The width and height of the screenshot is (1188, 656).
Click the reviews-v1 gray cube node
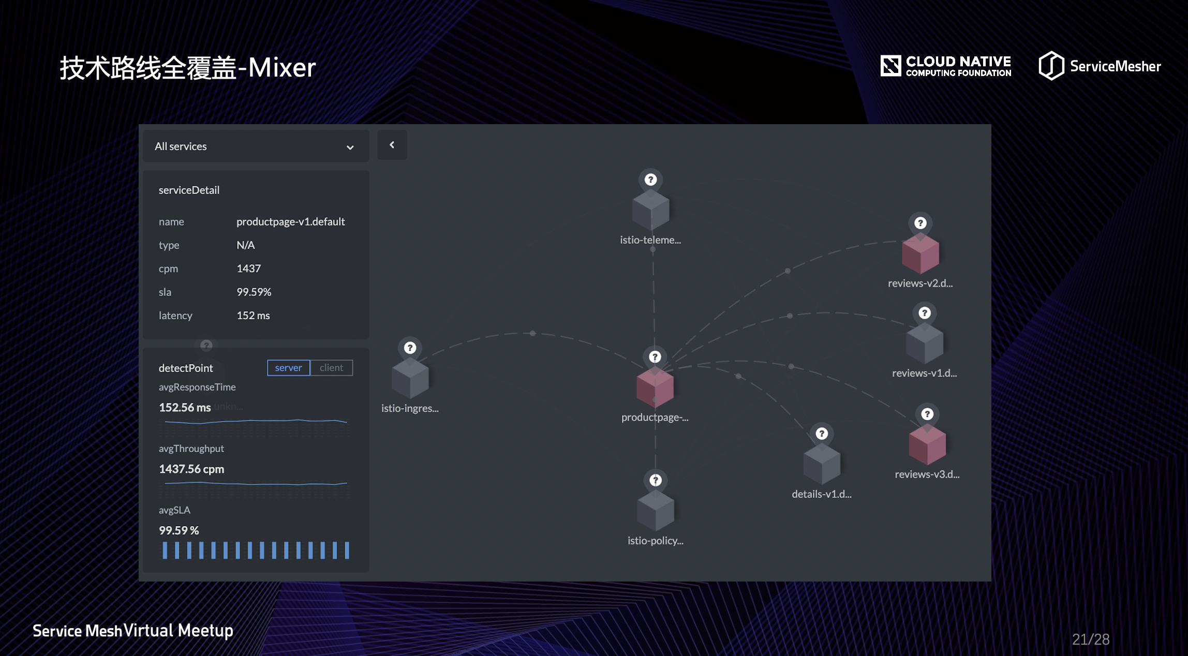click(x=924, y=344)
